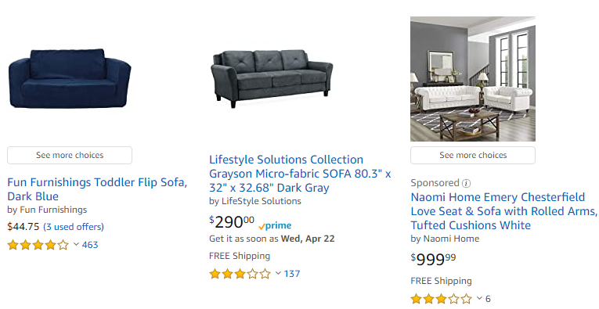The image size is (599, 309).
Task: See more choices for Naomi Home Chesterfield
Action: [x=473, y=155]
